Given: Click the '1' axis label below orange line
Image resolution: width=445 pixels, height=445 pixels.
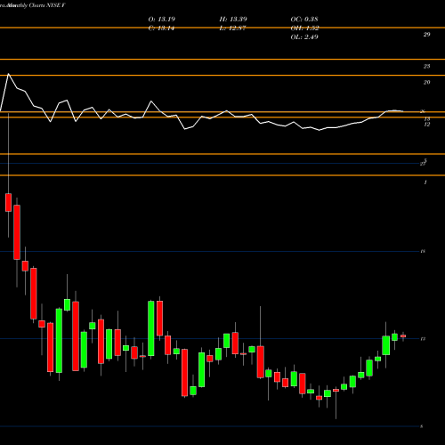Looking at the screenshot, I should click(x=425, y=182).
